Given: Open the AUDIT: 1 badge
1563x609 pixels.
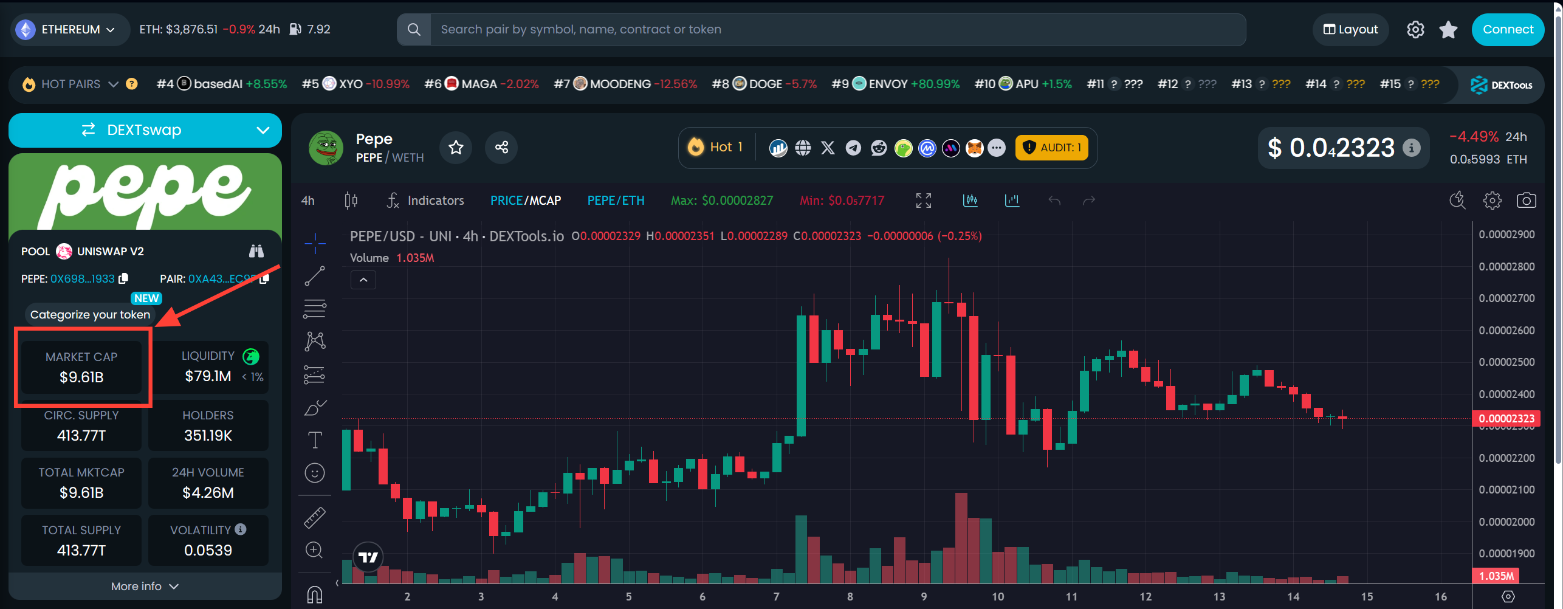Looking at the screenshot, I should (x=1052, y=148).
